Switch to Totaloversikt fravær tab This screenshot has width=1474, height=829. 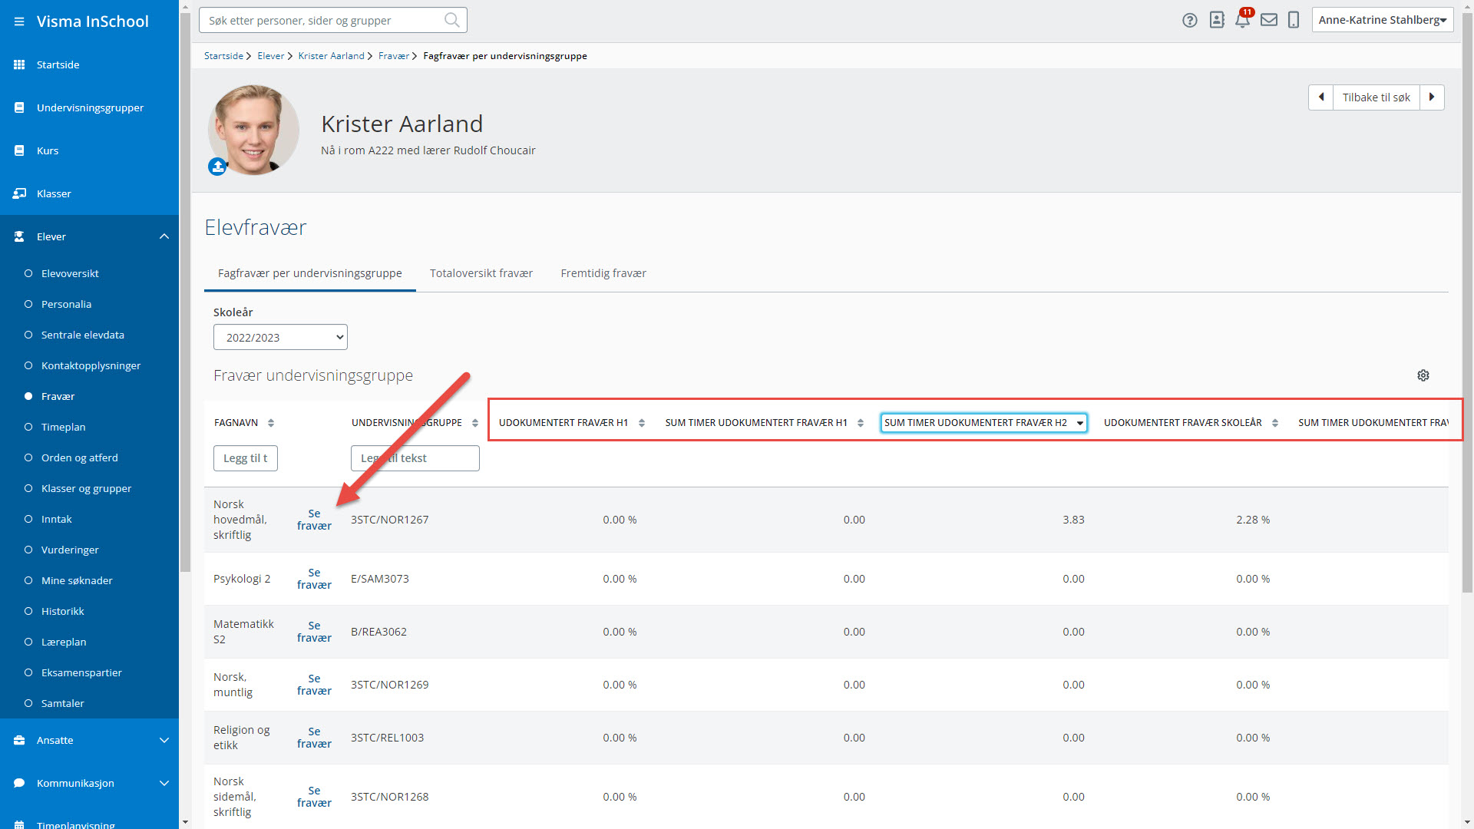481,273
